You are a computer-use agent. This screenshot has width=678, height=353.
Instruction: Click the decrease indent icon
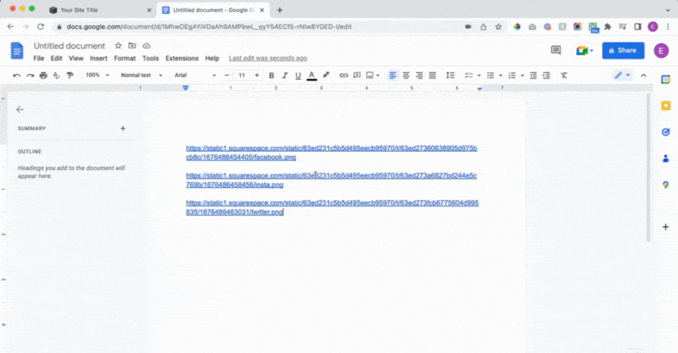click(x=533, y=76)
